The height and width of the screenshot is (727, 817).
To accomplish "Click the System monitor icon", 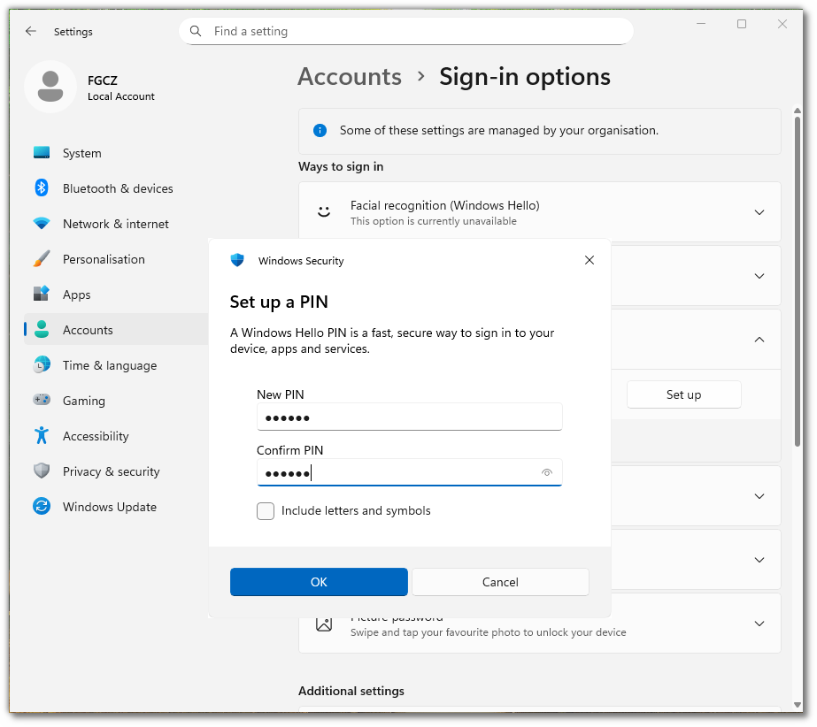I will pos(42,153).
